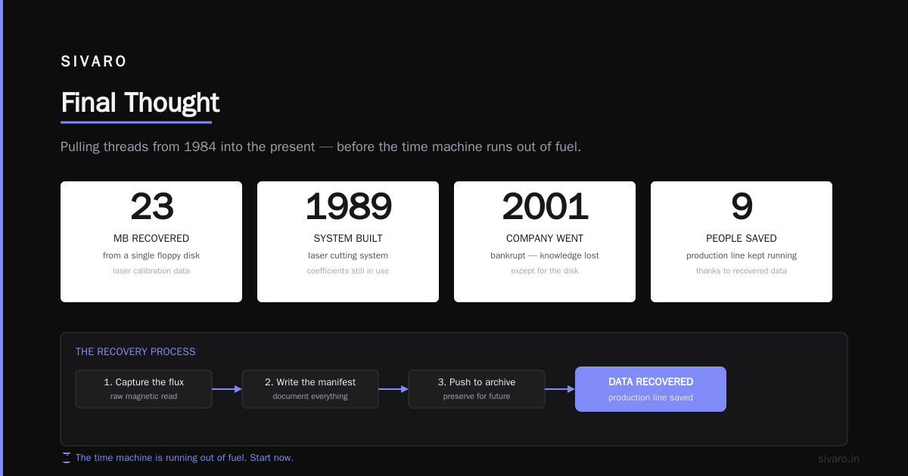Click the Write the manifest step

coord(310,389)
